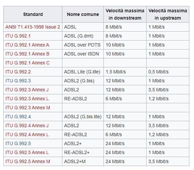Click the Velocità massima in downstream header
This screenshot has height=170, width=194.
tap(125, 14)
